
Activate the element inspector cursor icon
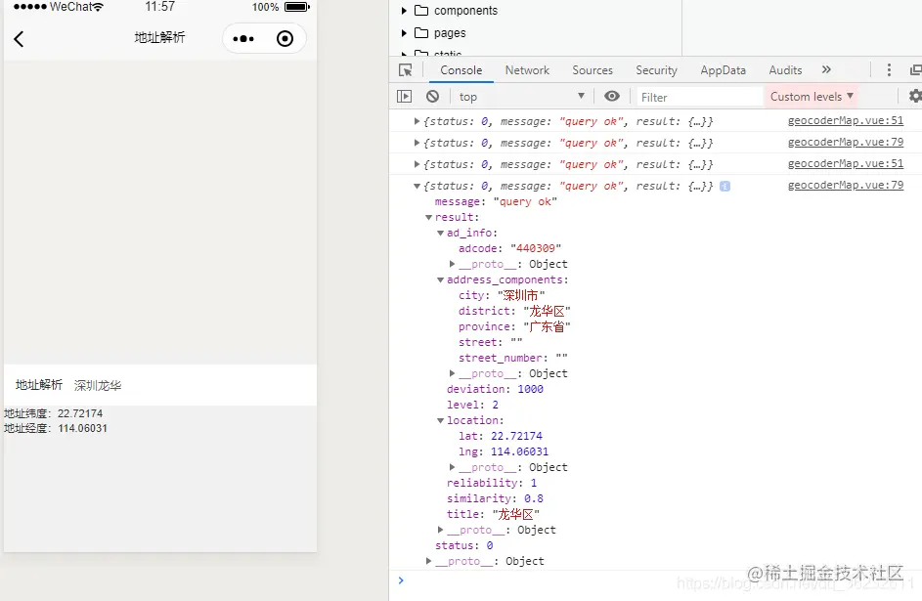[x=406, y=70]
